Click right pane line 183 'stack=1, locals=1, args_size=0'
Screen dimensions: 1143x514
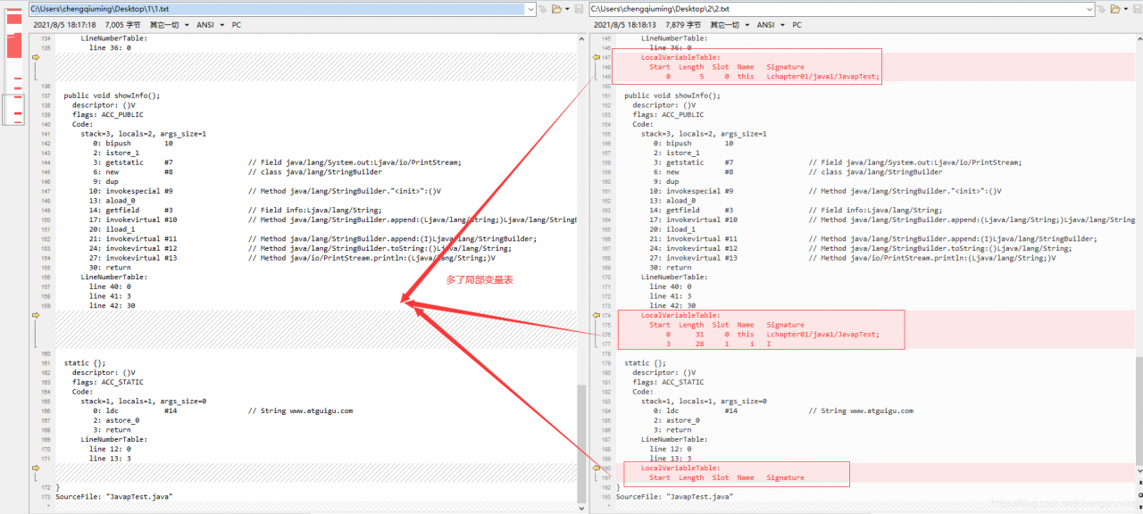point(704,402)
